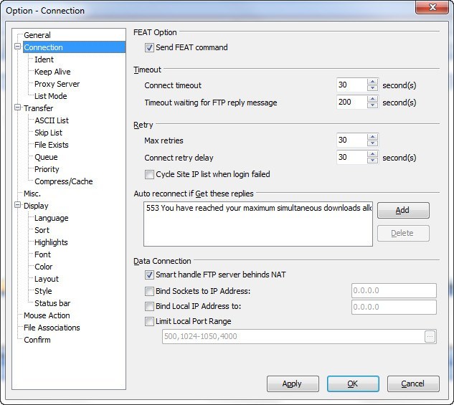The width and height of the screenshot is (454, 405).
Task: Decrease Connect retry delay with down arrow
Action: (372, 161)
